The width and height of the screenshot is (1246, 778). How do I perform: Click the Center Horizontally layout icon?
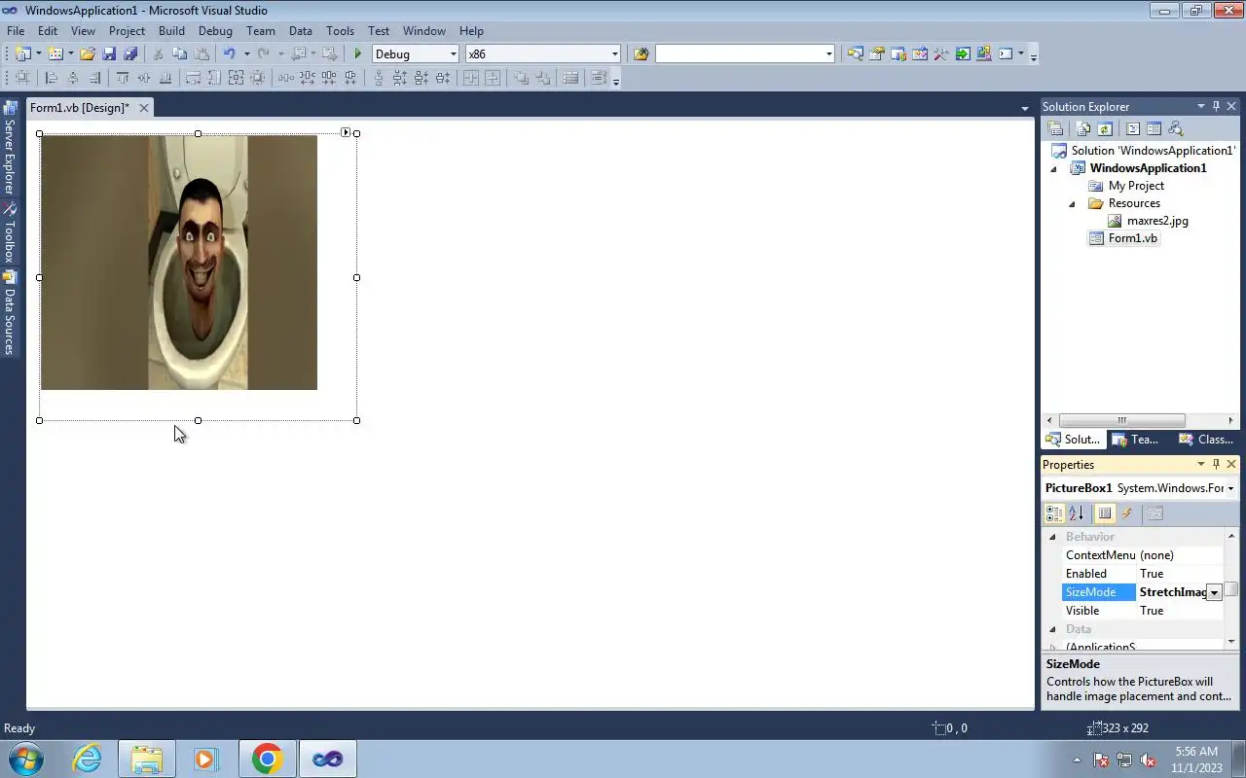coord(471,78)
